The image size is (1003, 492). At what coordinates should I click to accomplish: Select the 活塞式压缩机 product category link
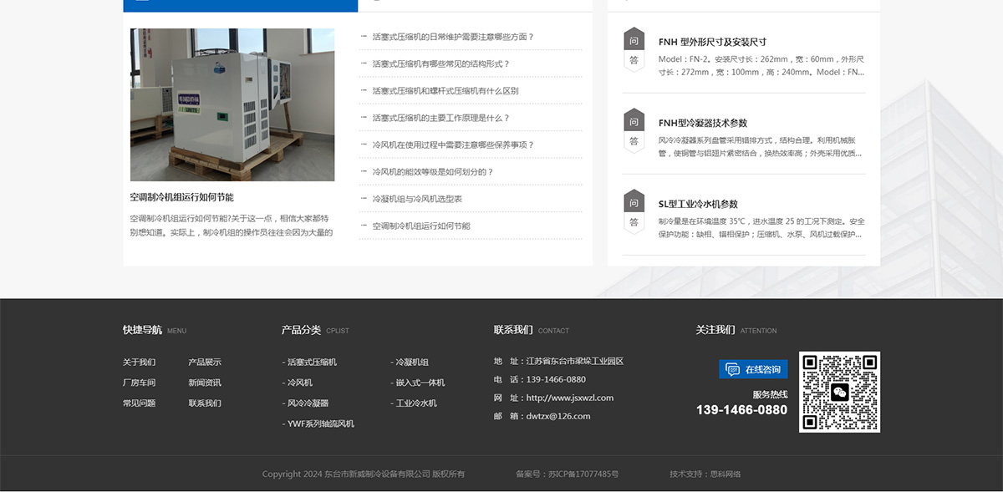(313, 362)
